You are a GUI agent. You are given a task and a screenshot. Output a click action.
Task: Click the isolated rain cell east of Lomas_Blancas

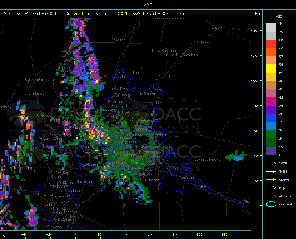[x=236, y=156]
